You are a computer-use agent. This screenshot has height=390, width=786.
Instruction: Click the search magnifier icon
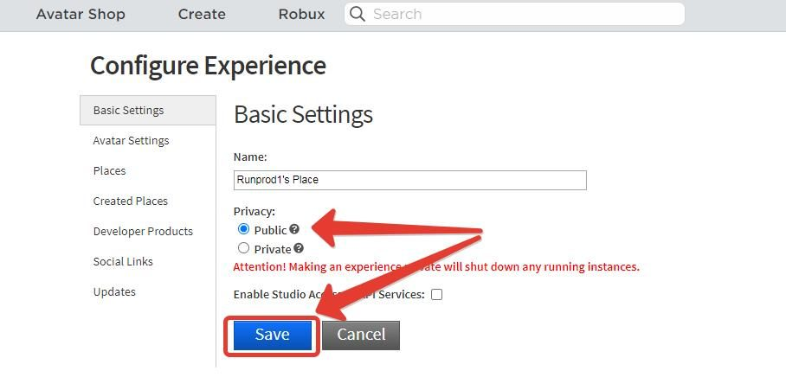coord(358,15)
